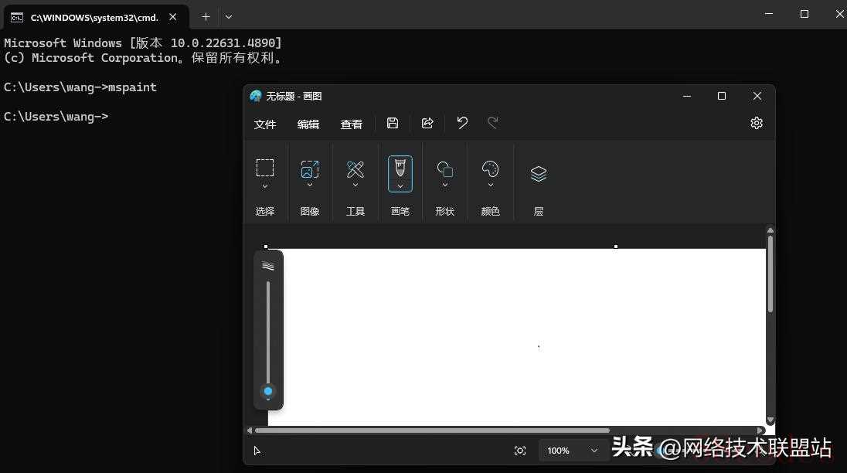Screen dimensions: 847x473
Task: Click the Save floppy disk icon
Action: 393,123
